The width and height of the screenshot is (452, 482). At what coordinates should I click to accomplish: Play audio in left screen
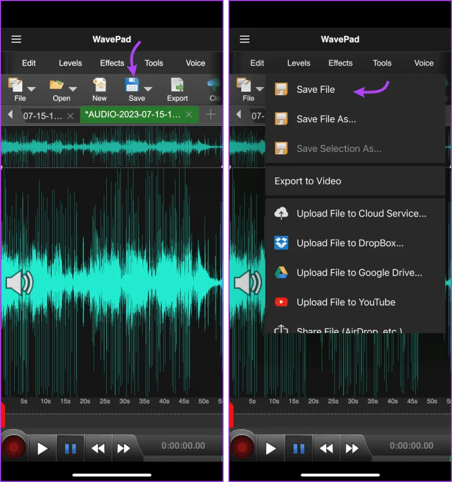tap(42, 448)
